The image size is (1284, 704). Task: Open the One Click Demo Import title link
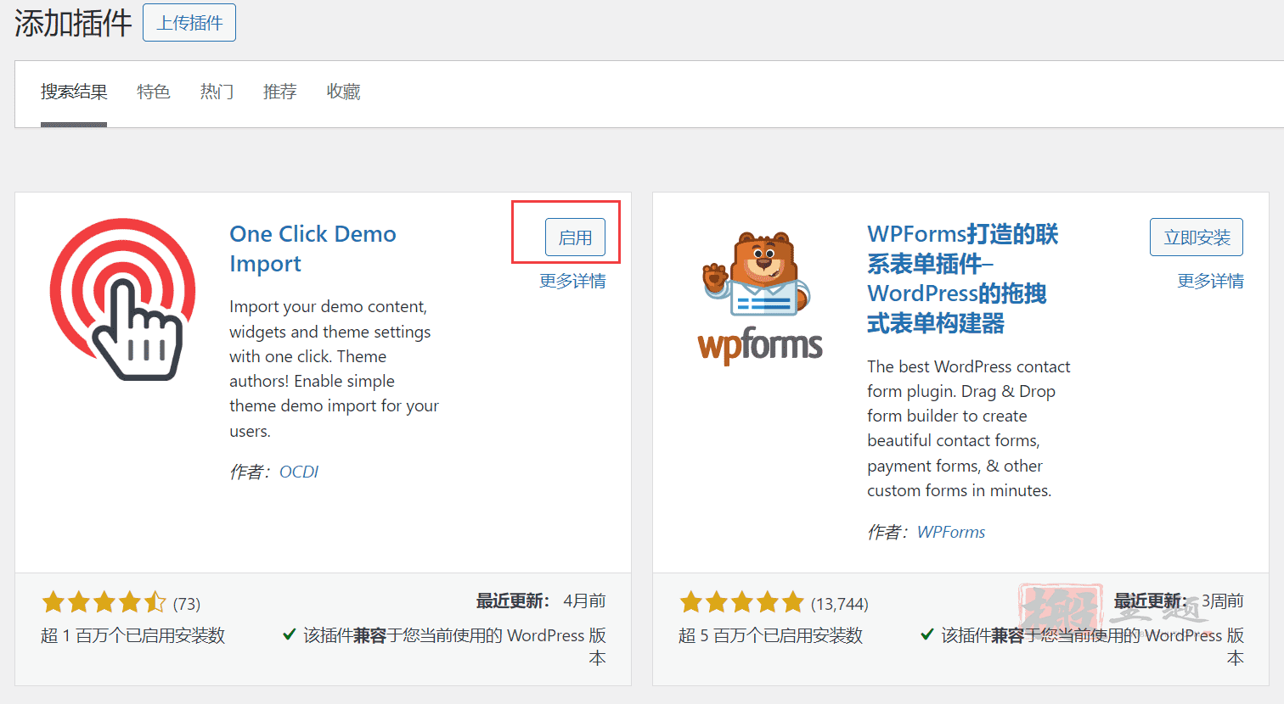[313, 249]
